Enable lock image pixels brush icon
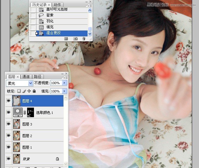This screenshot has height=168, width=199. tap(24, 91)
